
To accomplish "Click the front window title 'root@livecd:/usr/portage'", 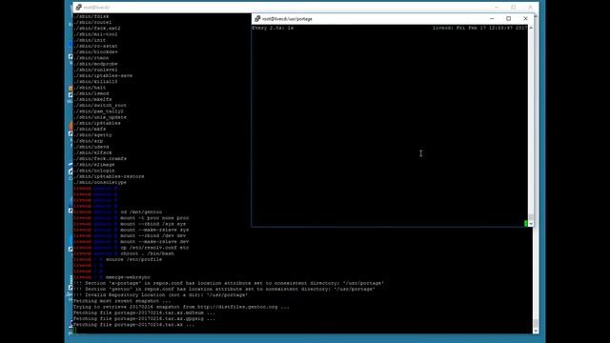I will pyautogui.click(x=287, y=19).
